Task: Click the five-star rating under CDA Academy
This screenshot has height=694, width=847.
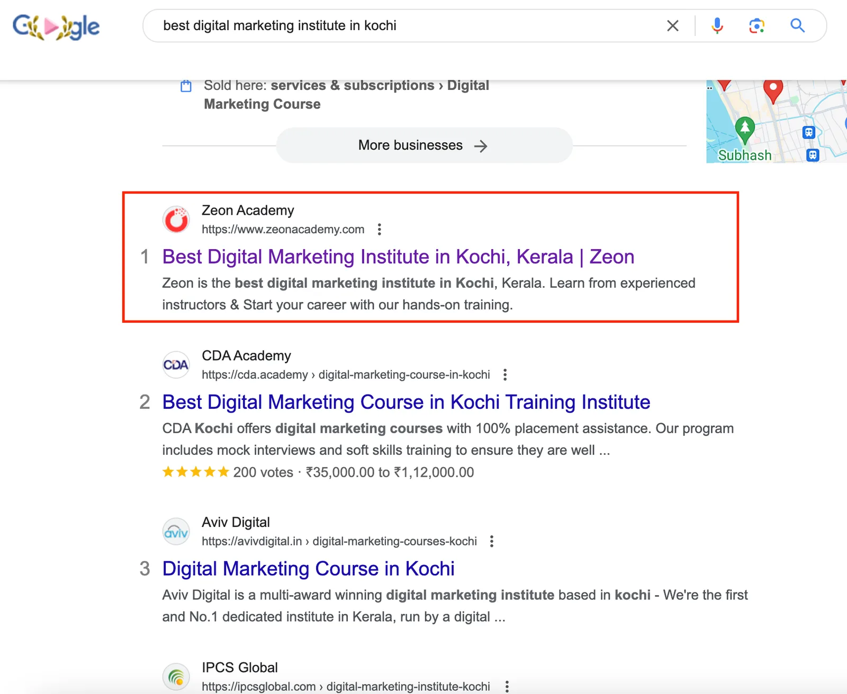Action: click(196, 472)
